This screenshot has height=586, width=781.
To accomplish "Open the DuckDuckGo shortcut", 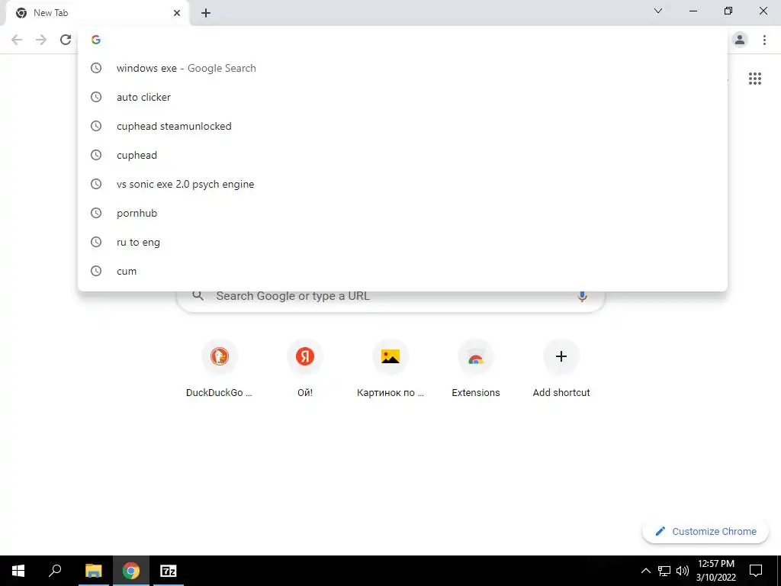I will point(219,369).
